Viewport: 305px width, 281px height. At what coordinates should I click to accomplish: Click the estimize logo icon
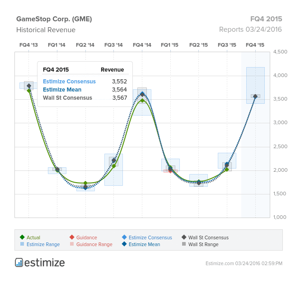pyautogui.click(x=19, y=262)
